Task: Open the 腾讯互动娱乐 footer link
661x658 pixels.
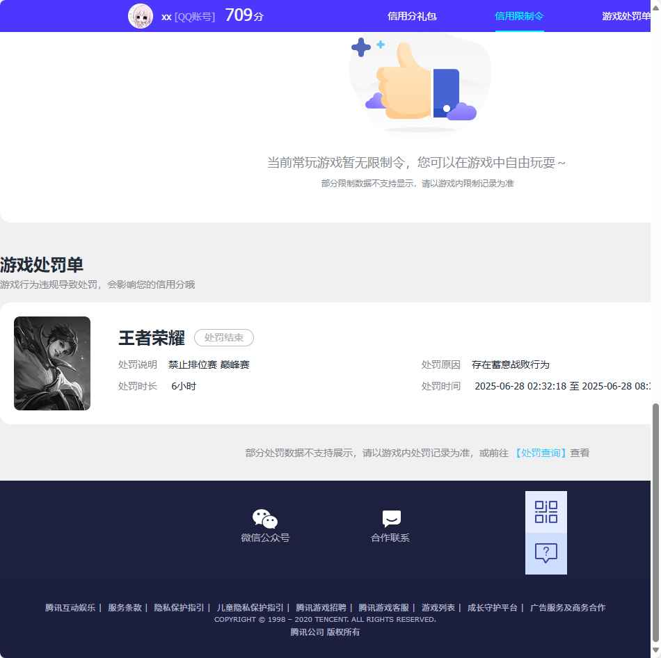Action: pyautogui.click(x=70, y=607)
